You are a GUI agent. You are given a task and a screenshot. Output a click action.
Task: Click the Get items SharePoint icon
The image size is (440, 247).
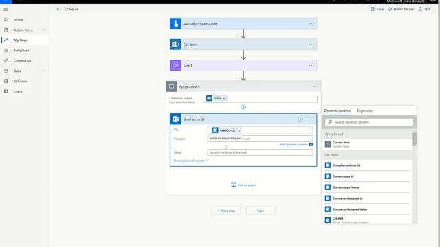click(176, 45)
